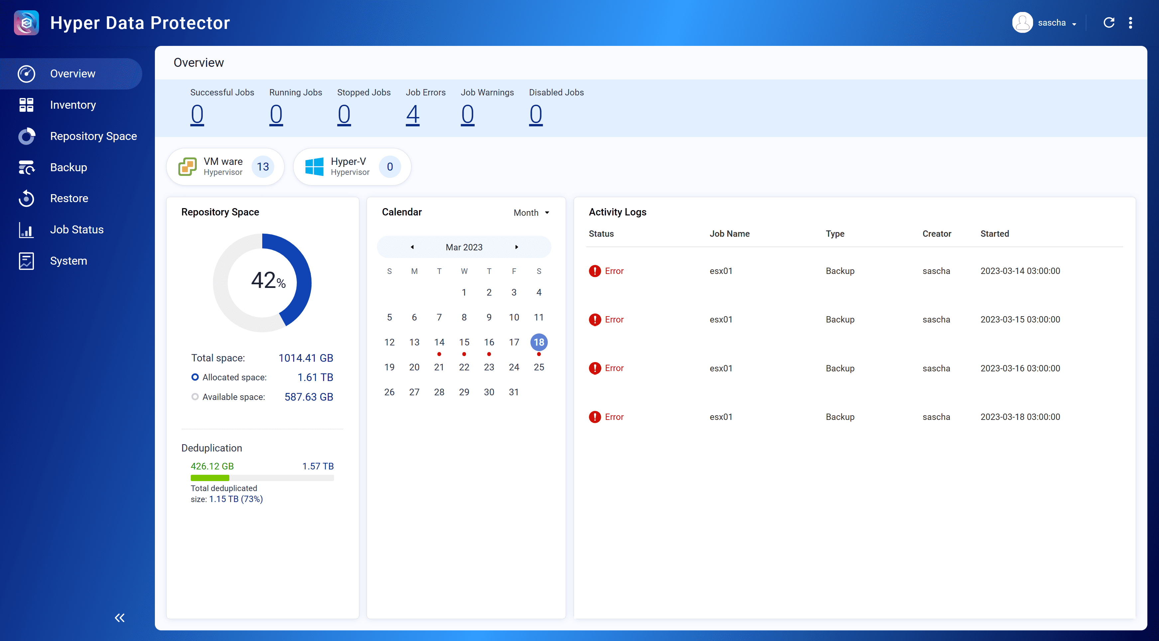Navigate to Backup in sidebar
The width and height of the screenshot is (1159, 641).
coord(68,167)
